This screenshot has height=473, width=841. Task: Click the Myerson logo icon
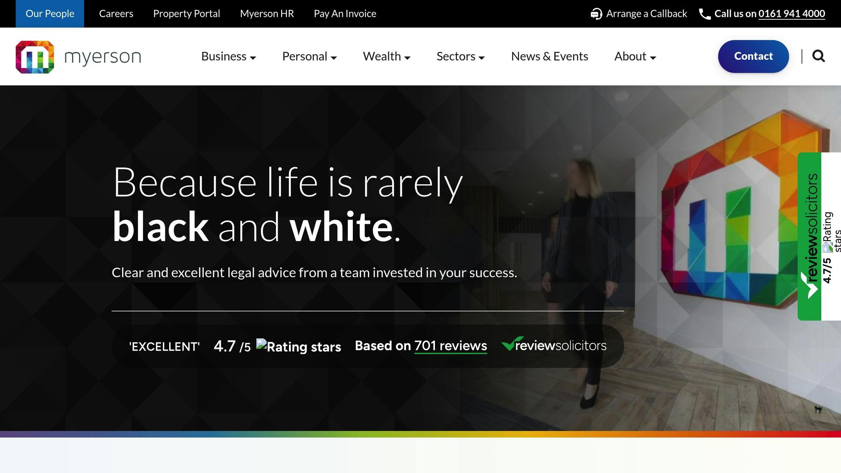[35, 57]
